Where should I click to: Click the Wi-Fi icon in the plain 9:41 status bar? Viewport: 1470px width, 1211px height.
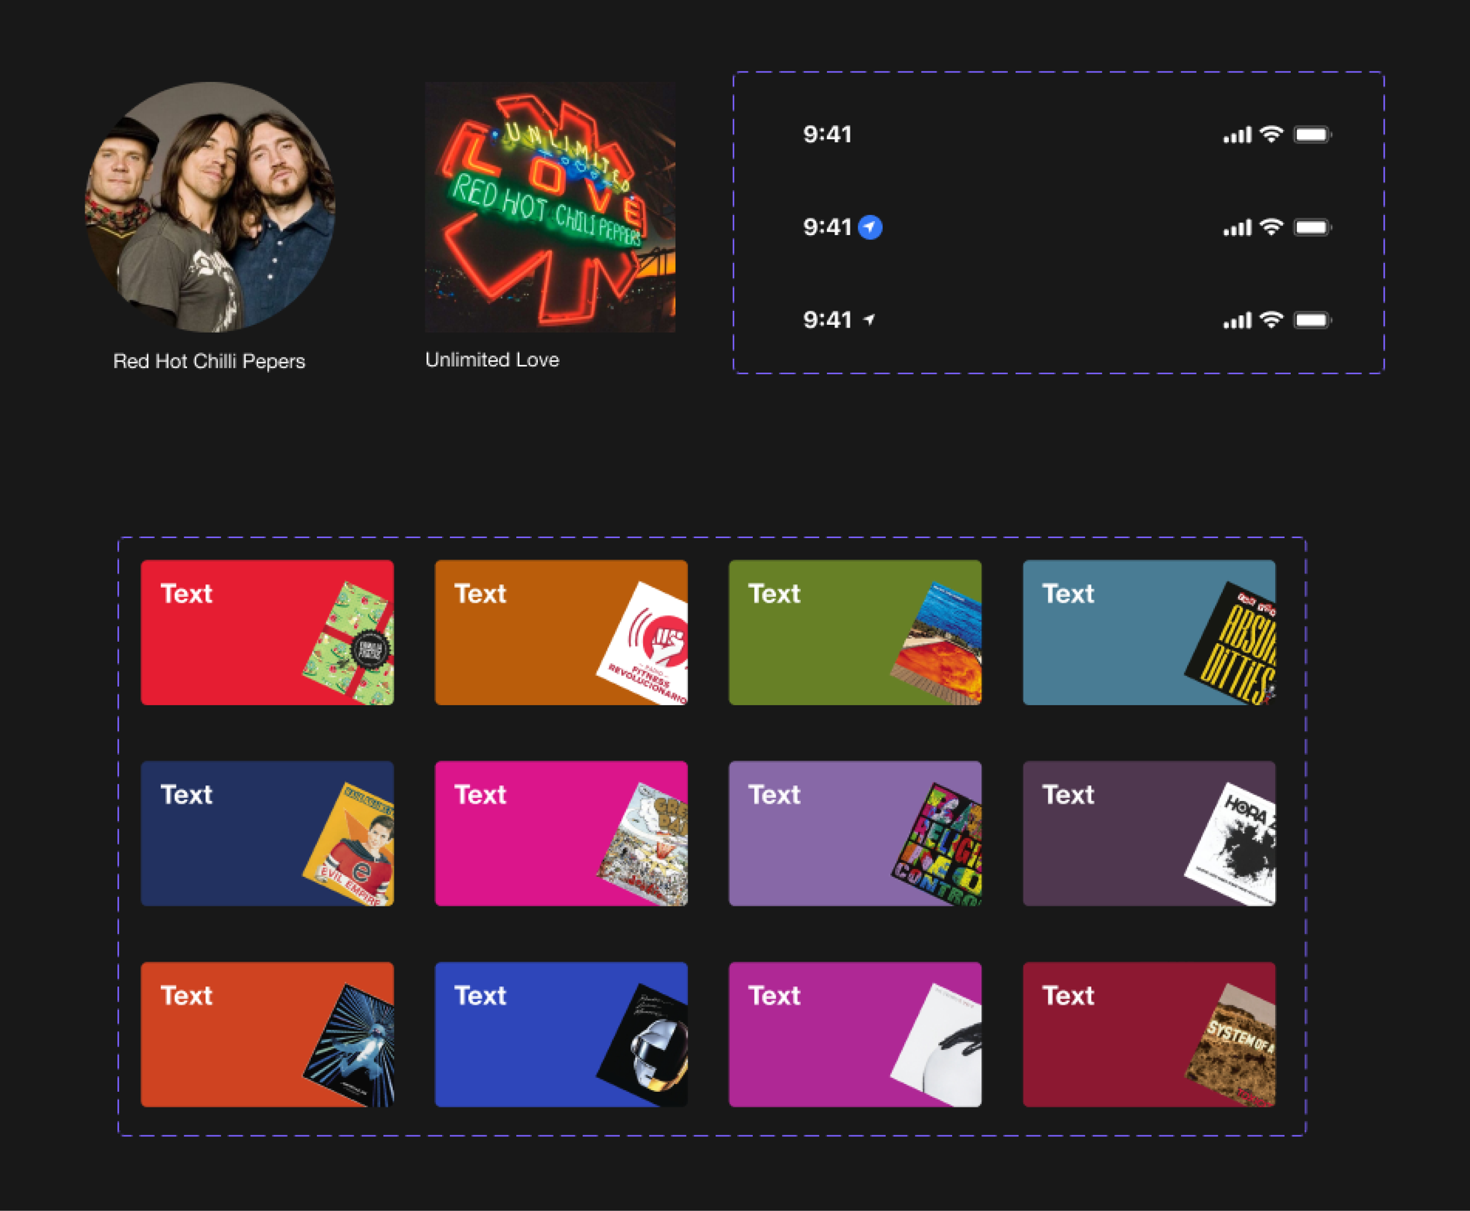(x=1272, y=135)
